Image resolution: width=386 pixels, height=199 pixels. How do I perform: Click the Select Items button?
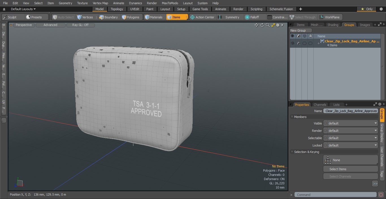point(350,169)
